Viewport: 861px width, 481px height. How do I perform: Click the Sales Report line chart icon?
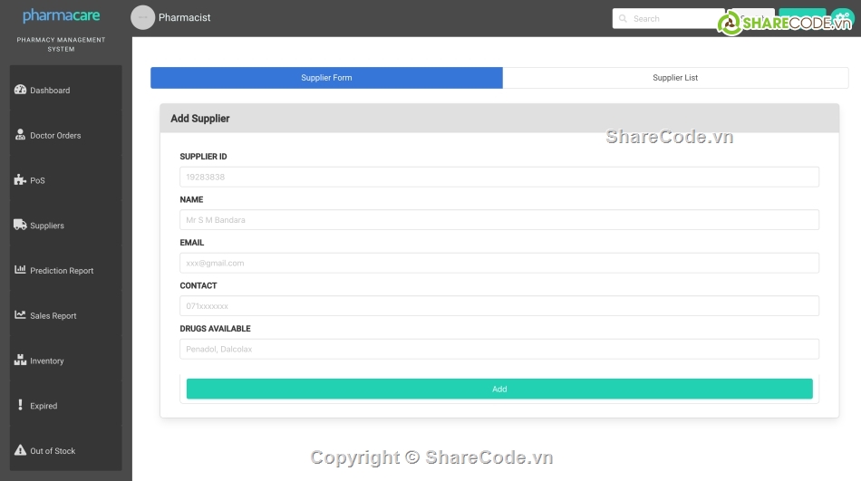point(20,315)
